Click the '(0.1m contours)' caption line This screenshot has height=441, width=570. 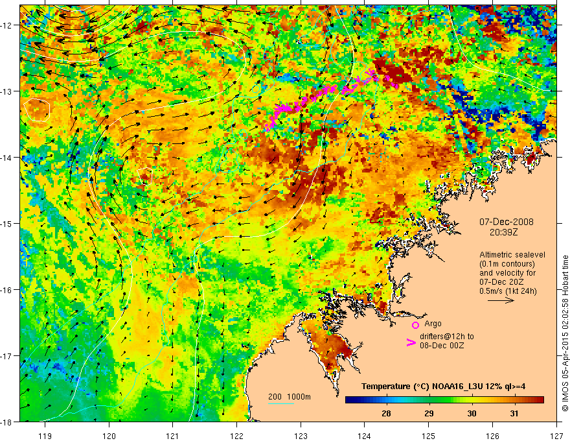point(507,264)
